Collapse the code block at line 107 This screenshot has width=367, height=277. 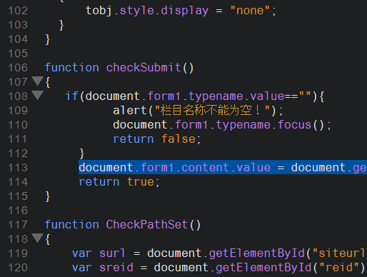(x=37, y=81)
